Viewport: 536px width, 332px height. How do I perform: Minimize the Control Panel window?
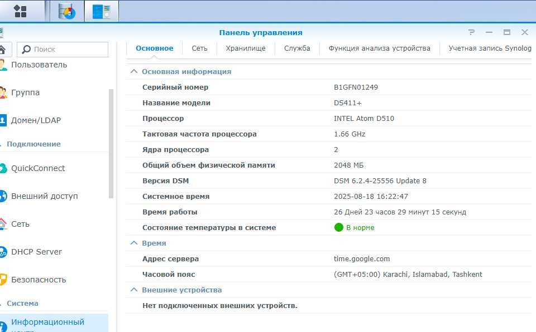[x=489, y=32]
